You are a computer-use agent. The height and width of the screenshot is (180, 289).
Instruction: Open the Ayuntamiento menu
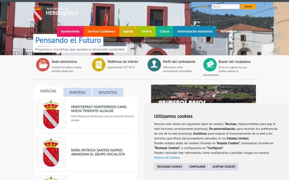[70, 32]
